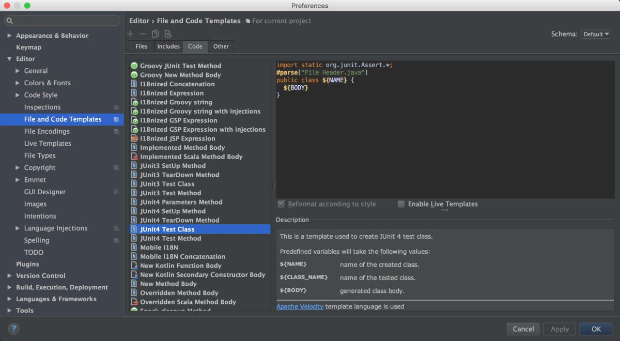Image resolution: width=620 pixels, height=341 pixels.
Task: Click the Copy Template toolbar icon
Action: [156, 34]
